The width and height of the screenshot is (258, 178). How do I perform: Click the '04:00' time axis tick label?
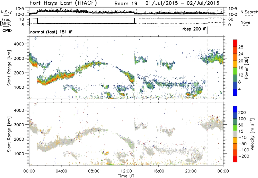[61, 171]
